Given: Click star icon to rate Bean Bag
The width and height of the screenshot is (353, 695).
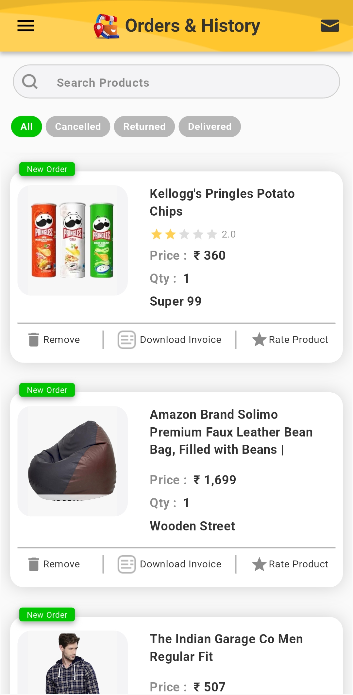Looking at the screenshot, I should pos(259,564).
